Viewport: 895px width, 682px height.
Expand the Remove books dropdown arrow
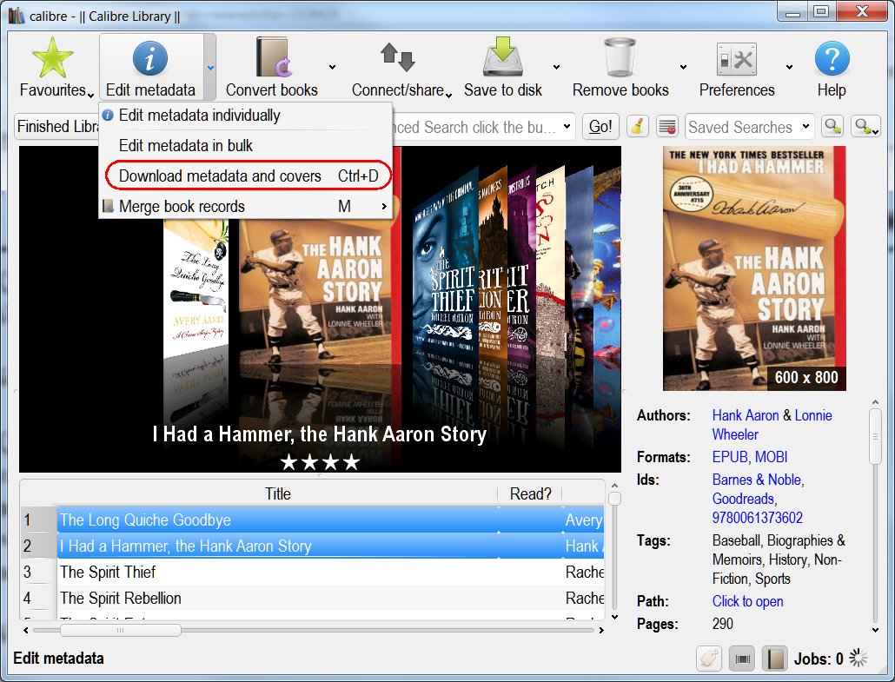[x=683, y=68]
